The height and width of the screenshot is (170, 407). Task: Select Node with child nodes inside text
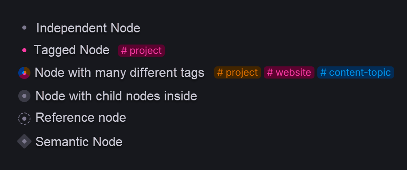[116, 96]
